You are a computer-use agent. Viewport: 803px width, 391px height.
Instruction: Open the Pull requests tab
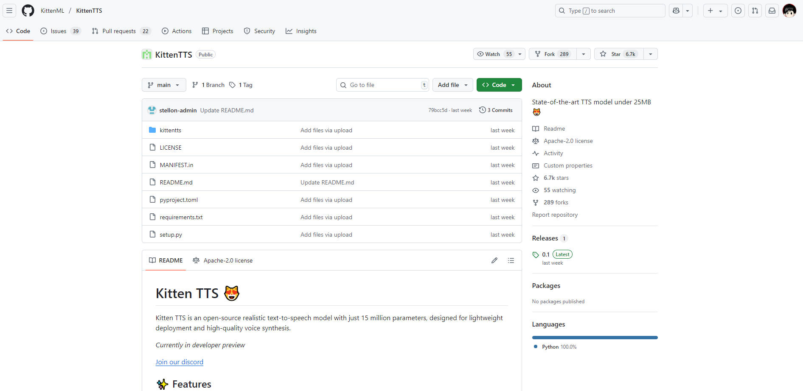119,31
